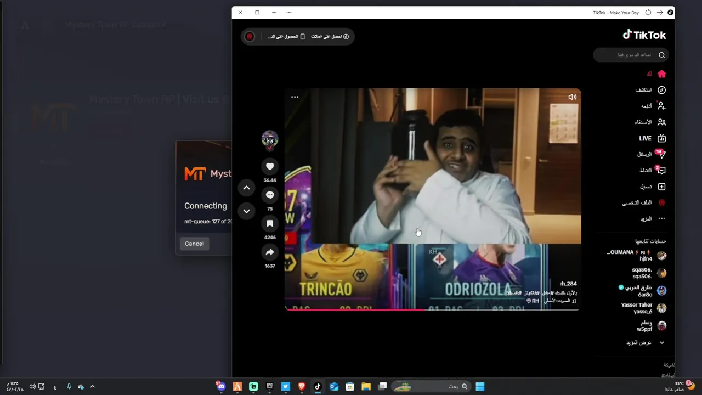Open followed account 6ar8o
The image size is (702, 395).
coord(643,291)
